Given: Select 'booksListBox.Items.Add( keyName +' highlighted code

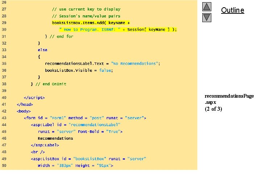Looking at the screenshot, I should 91,23.
